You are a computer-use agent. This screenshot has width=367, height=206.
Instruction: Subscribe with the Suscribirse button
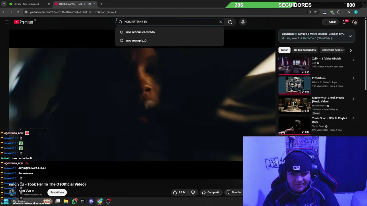pyautogui.click(x=57, y=192)
